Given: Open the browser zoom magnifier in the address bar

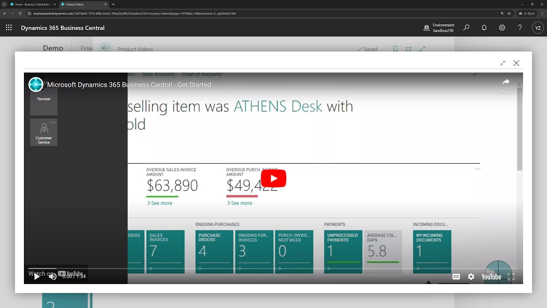Looking at the screenshot, I should point(502,13).
